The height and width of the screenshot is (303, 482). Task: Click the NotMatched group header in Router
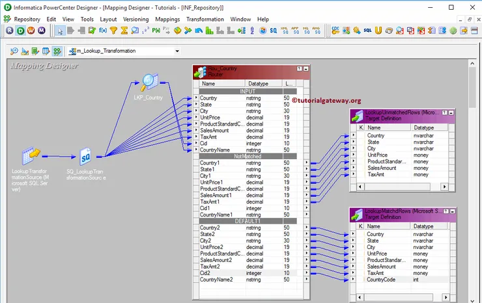coord(245,156)
